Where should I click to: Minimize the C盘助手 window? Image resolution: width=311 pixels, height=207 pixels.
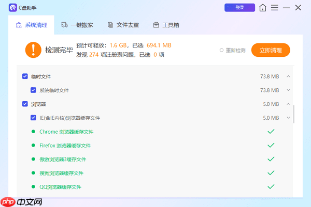coord(286,8)
